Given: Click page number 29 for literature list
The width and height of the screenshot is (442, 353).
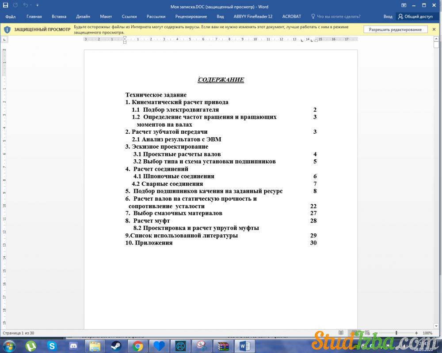Looking at the screenshot, I should click(313, 235).
